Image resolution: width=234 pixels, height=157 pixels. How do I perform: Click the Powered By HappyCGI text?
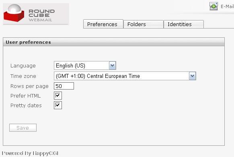(x=30, y=153)
